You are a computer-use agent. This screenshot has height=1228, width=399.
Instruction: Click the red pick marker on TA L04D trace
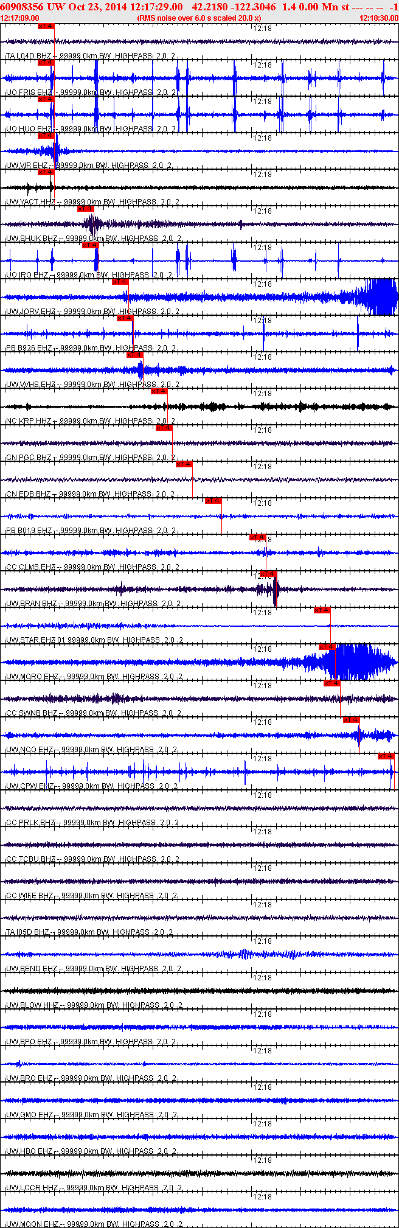[x=46, y=26]
